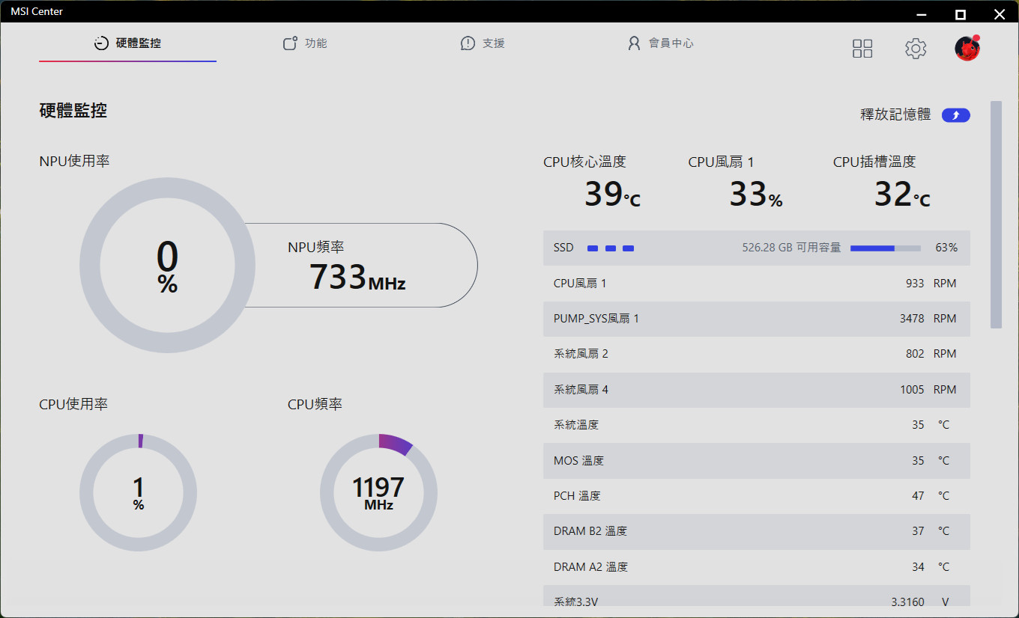Viewport: 1019px width, 618px height.
Task: Click the PCH 溫度 row
Action: coord(756,496)
